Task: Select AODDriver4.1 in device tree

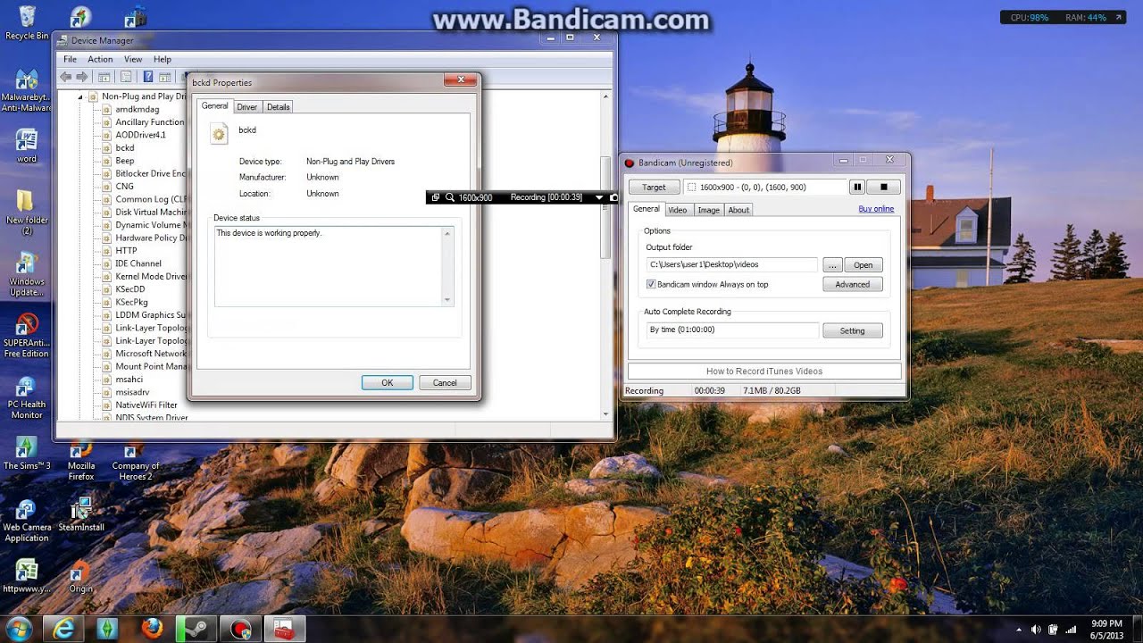Action: 140,135
